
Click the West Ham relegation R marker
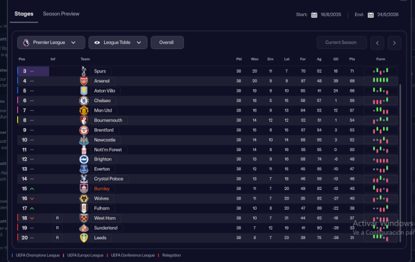[58, 218]
